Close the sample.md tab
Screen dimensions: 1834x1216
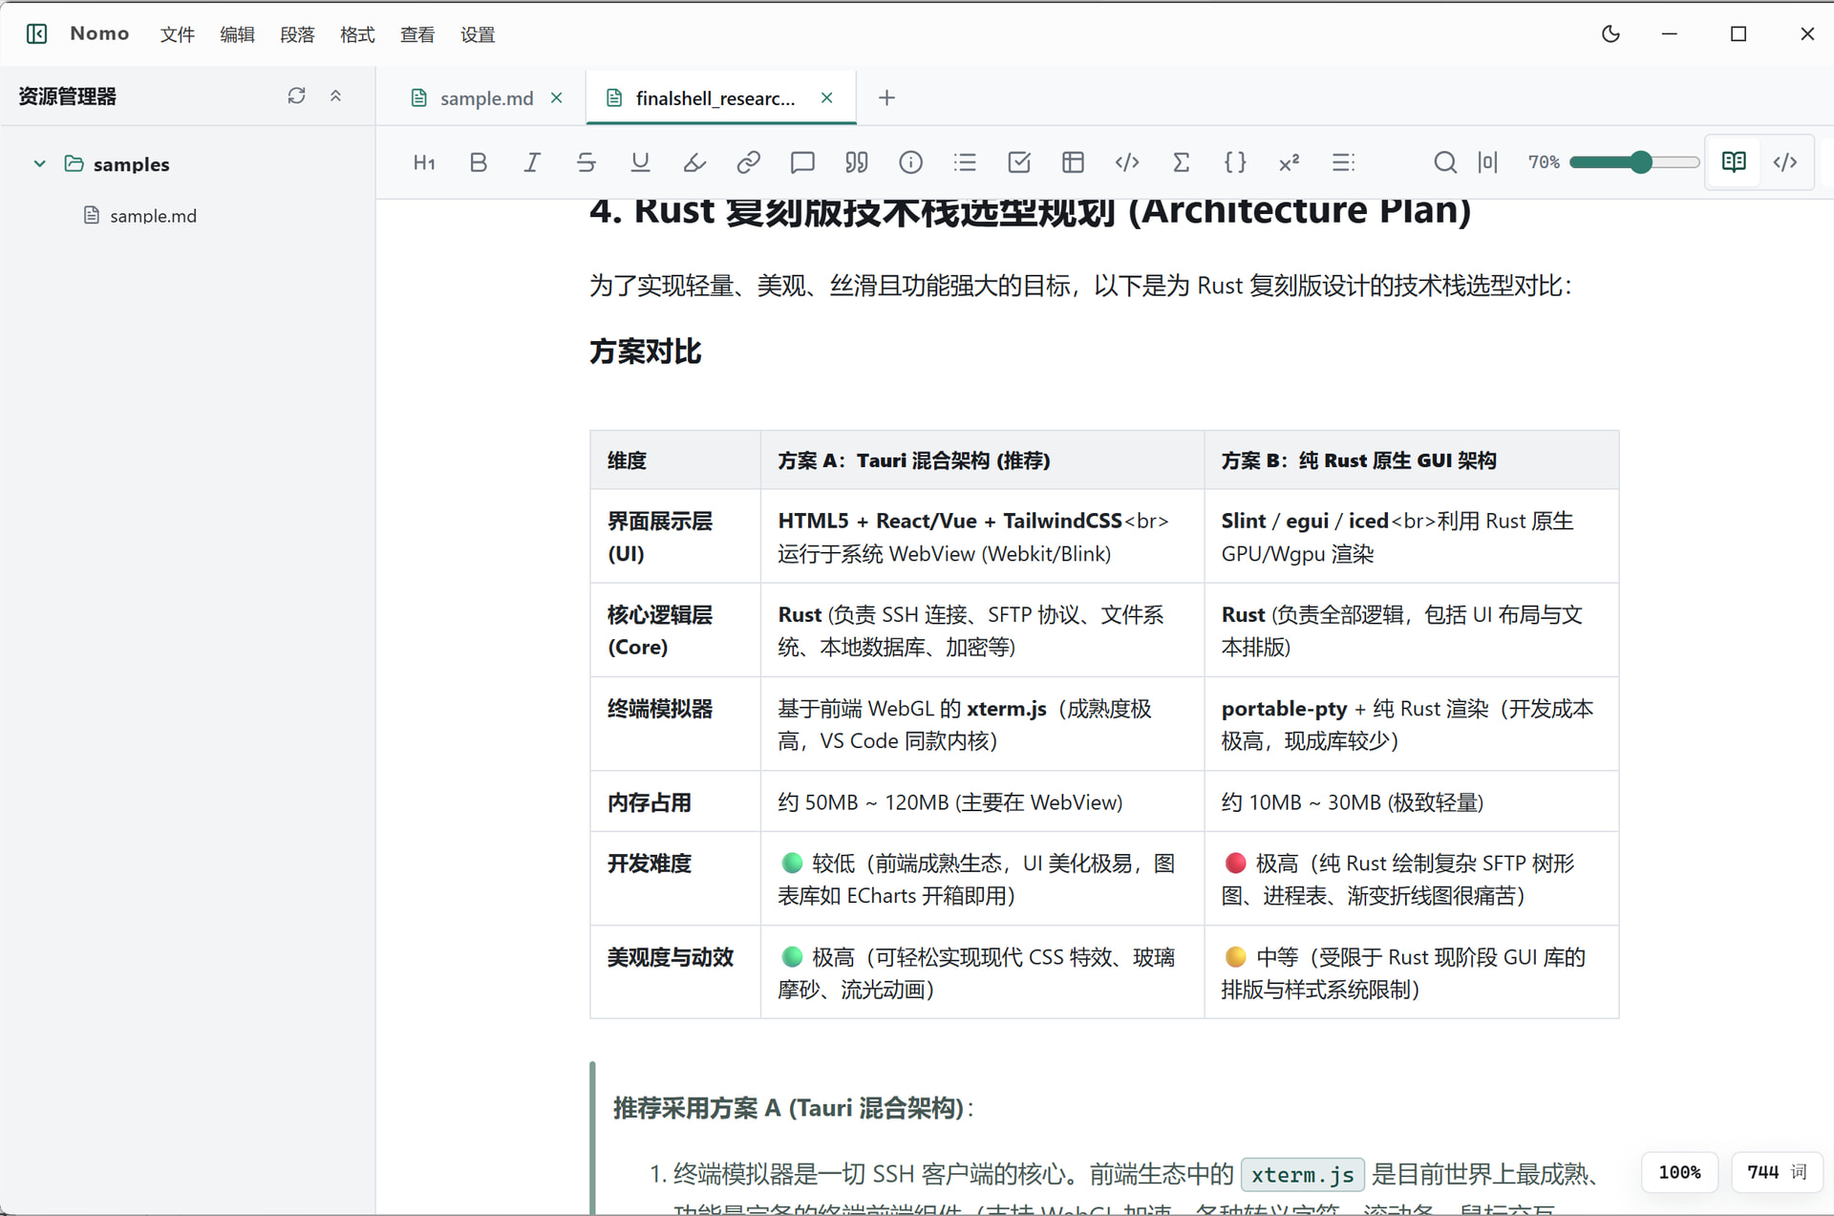(557, 98)
